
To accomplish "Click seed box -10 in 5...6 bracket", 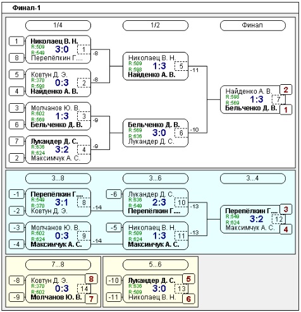I will (x=114, y=280).
